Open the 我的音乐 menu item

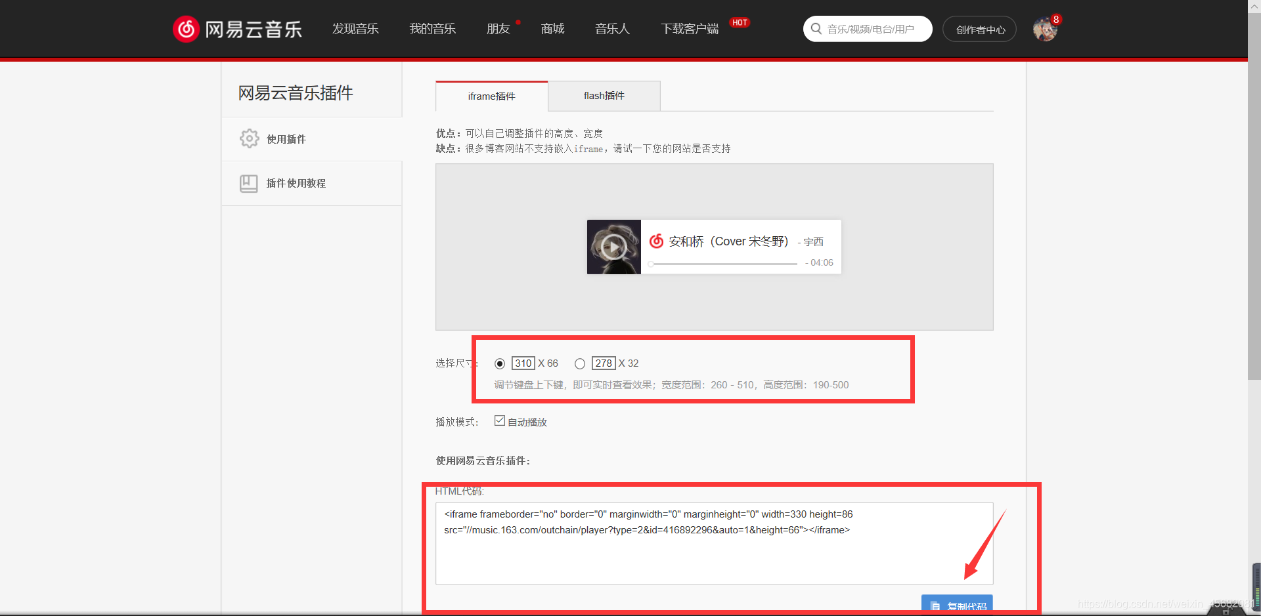click(x=433, y=29)
